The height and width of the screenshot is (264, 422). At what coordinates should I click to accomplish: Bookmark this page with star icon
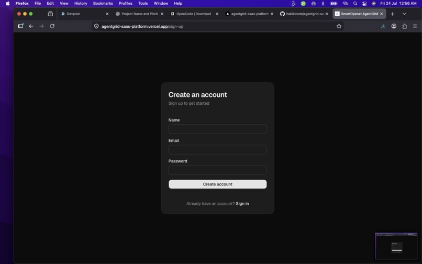click(339, 26)
